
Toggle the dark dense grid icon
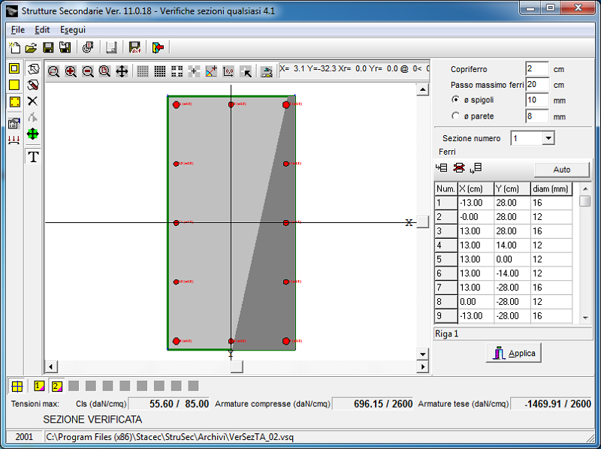coord(160,71)
